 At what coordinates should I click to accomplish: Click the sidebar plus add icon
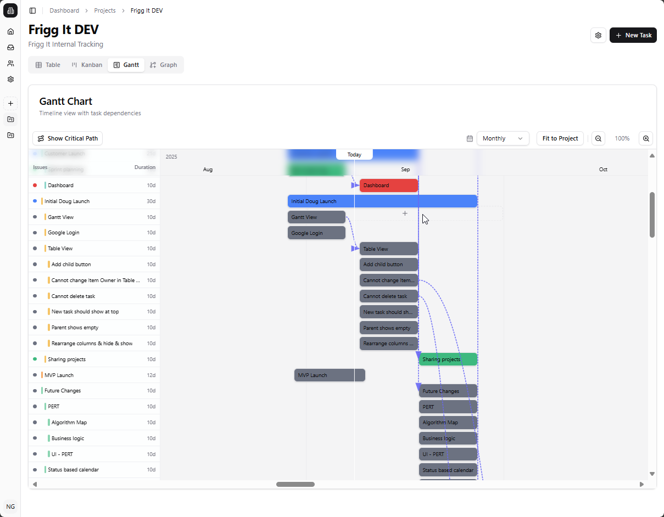click(x=10, y=103)
